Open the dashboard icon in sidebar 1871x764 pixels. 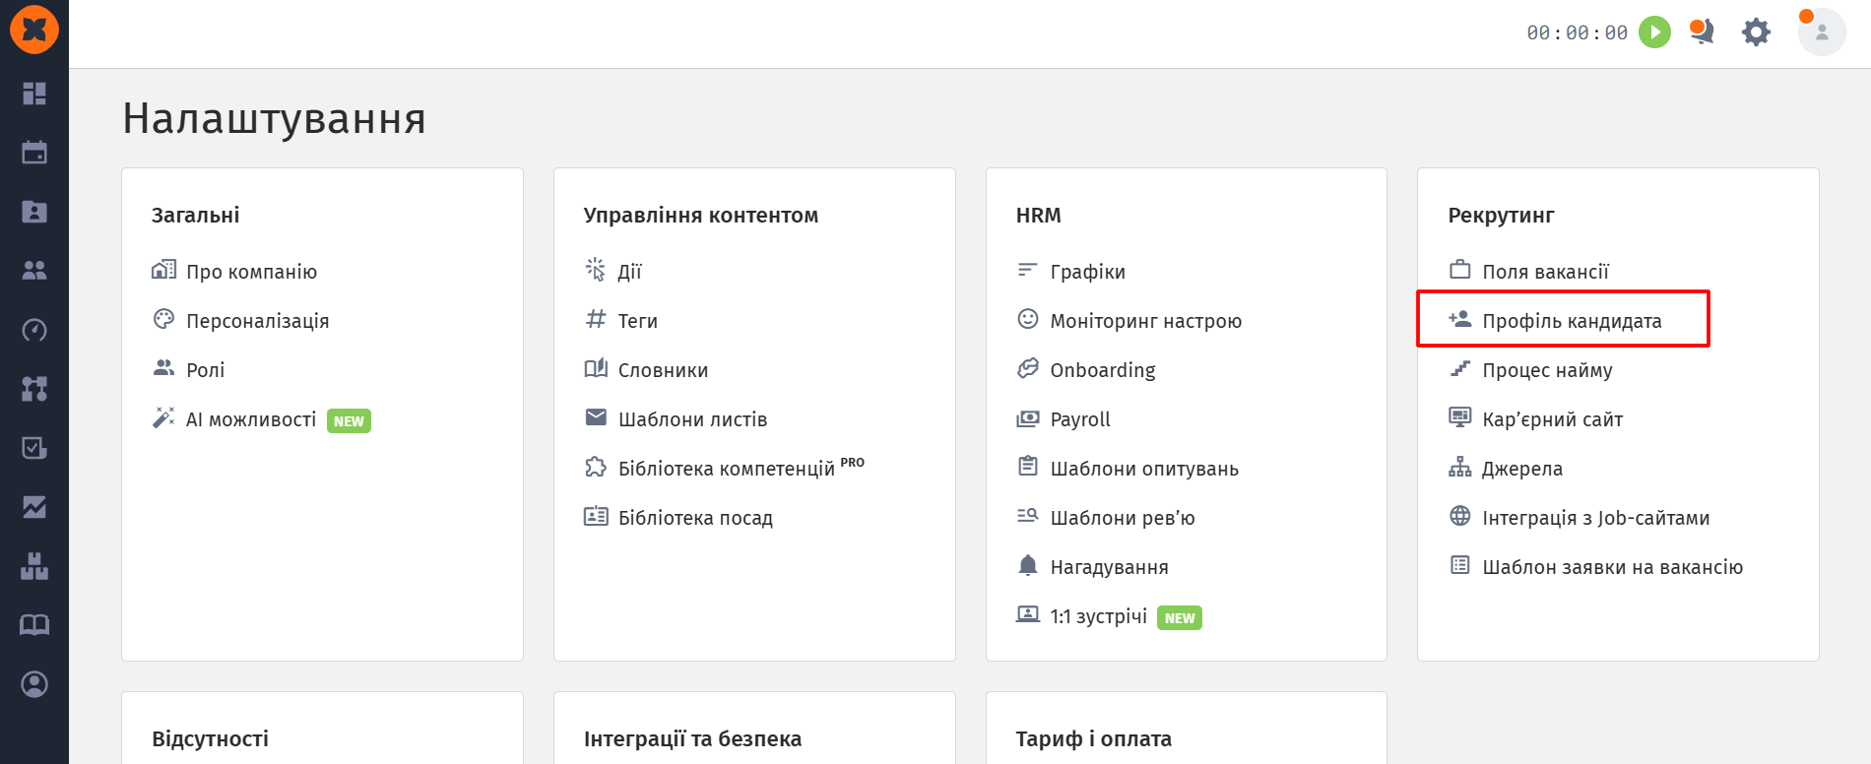pos(34,94)
